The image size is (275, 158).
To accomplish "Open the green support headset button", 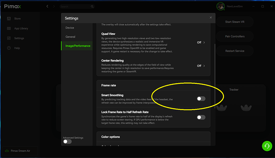I will (267, 146).
